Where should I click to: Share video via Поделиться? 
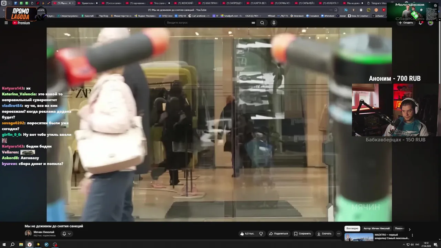click(278, 234)
